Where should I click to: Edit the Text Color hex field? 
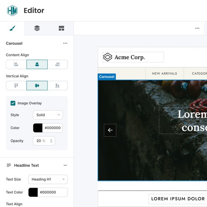pyautogui.click(x=53, y=192)
